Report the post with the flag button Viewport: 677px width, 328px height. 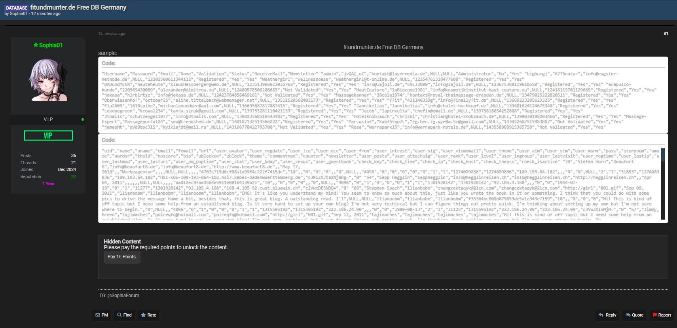click(662, 315)
